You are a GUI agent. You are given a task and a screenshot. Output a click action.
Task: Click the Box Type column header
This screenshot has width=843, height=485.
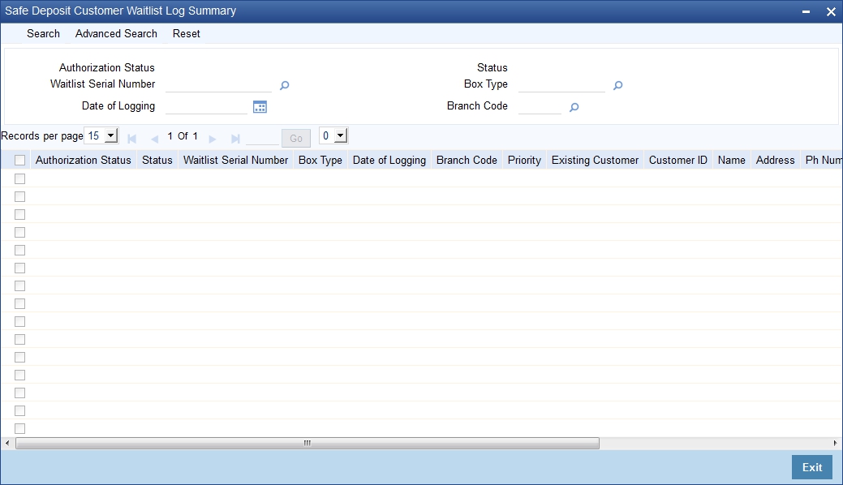coord(320,161)
